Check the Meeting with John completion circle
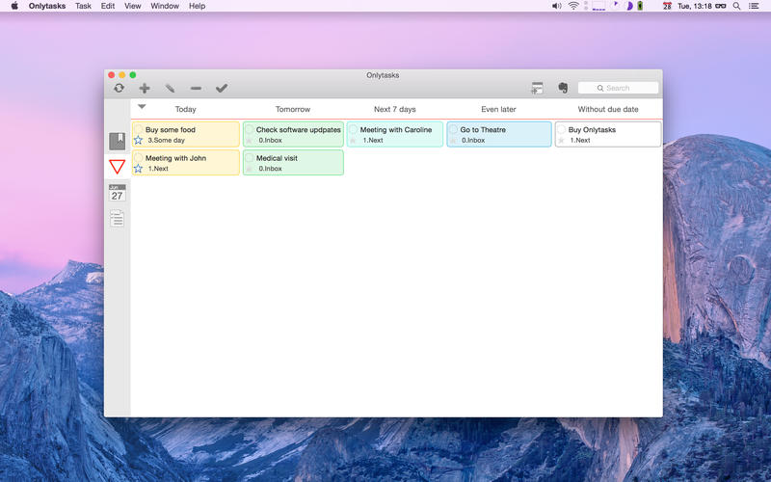This screenshot has height=482, width=771. click(139, 158)
